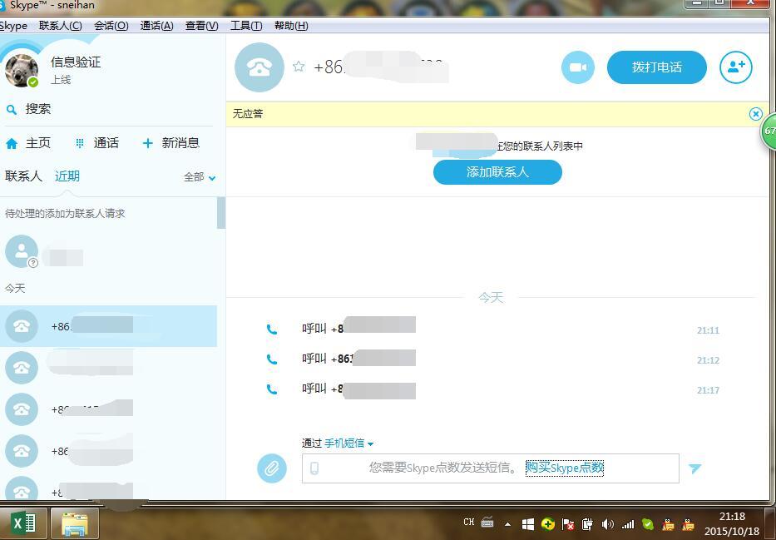Open the 通话 dial pad

point(96,143)
